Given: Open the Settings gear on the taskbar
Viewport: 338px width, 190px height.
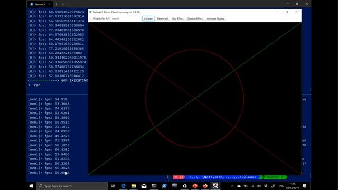Looking at the screenshot, I should click(184, 186).
